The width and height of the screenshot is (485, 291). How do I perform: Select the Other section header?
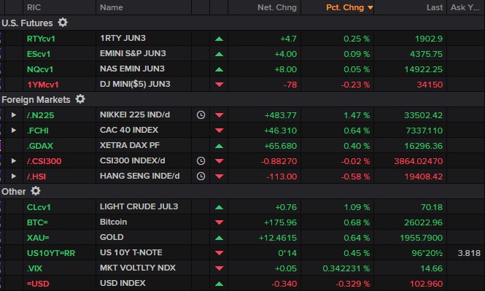(14, 191)
